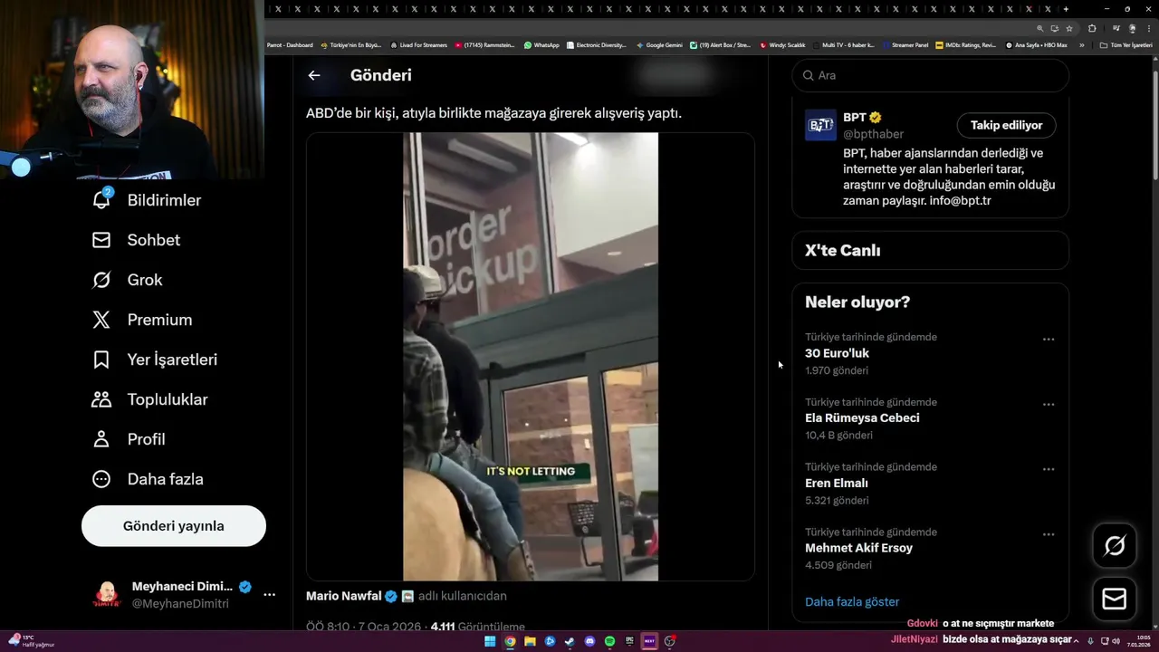Open Google Gemini bookmark

[x=659, y=45]
